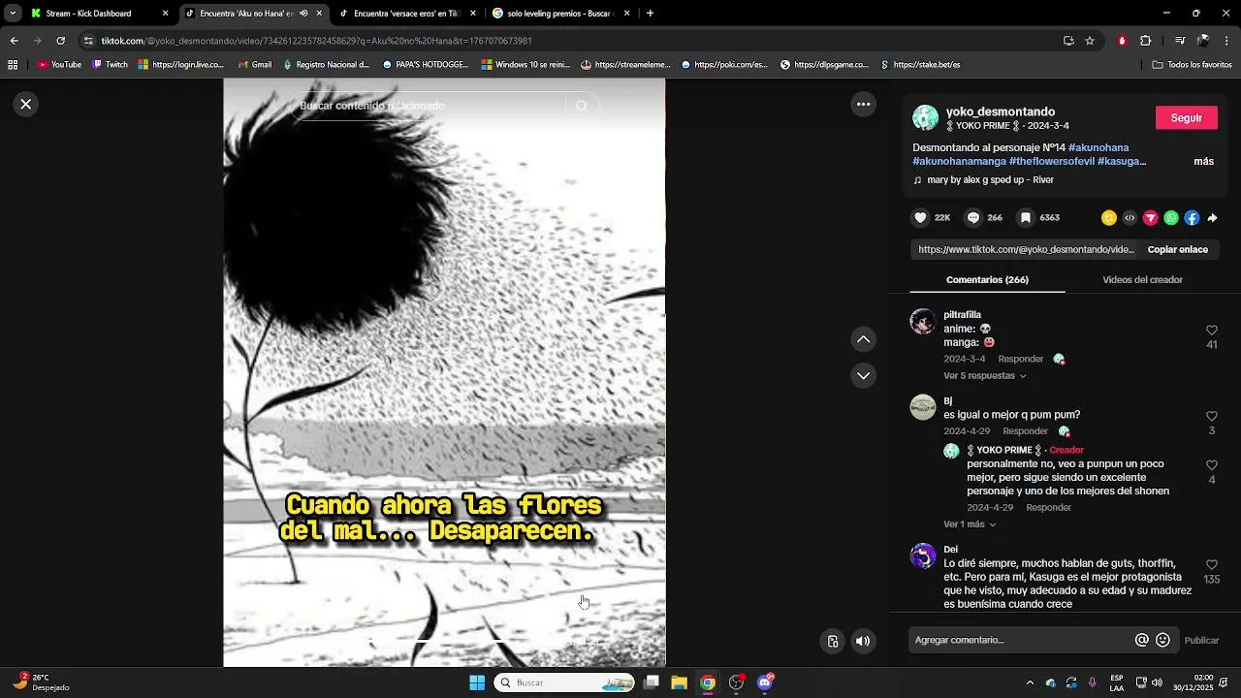
Task: Save video with bookmark icon showing 6363
Action: pos(1026,218)
